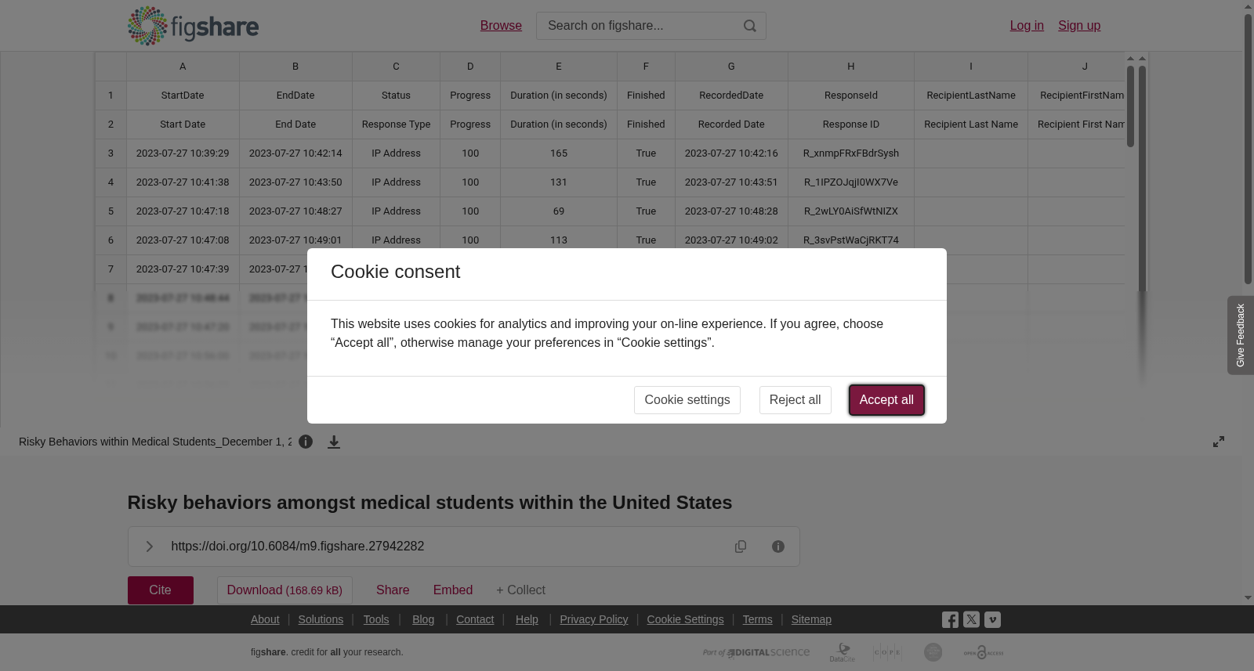Click the search magnifier icon

pos(750,26)
